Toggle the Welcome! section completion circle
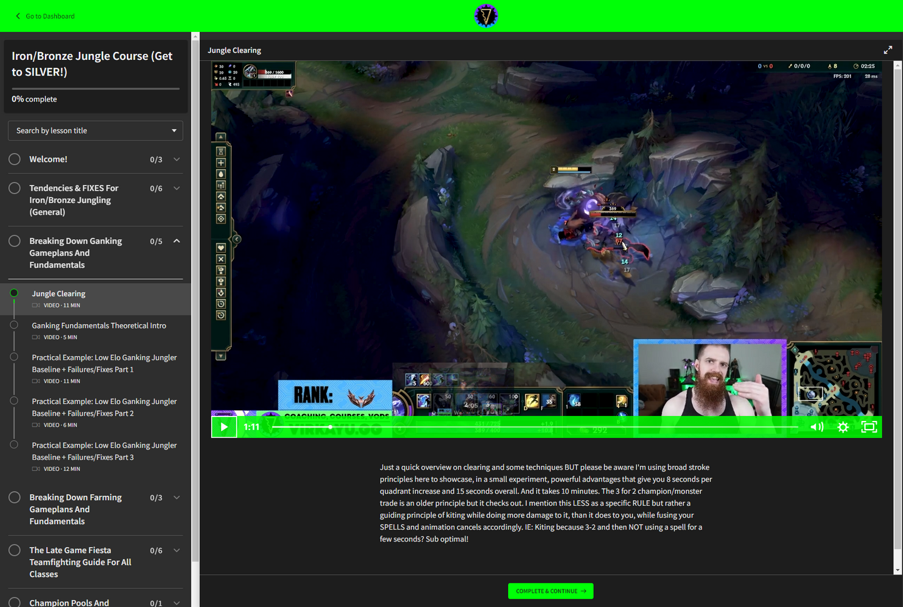 click(x=14, y=159)
